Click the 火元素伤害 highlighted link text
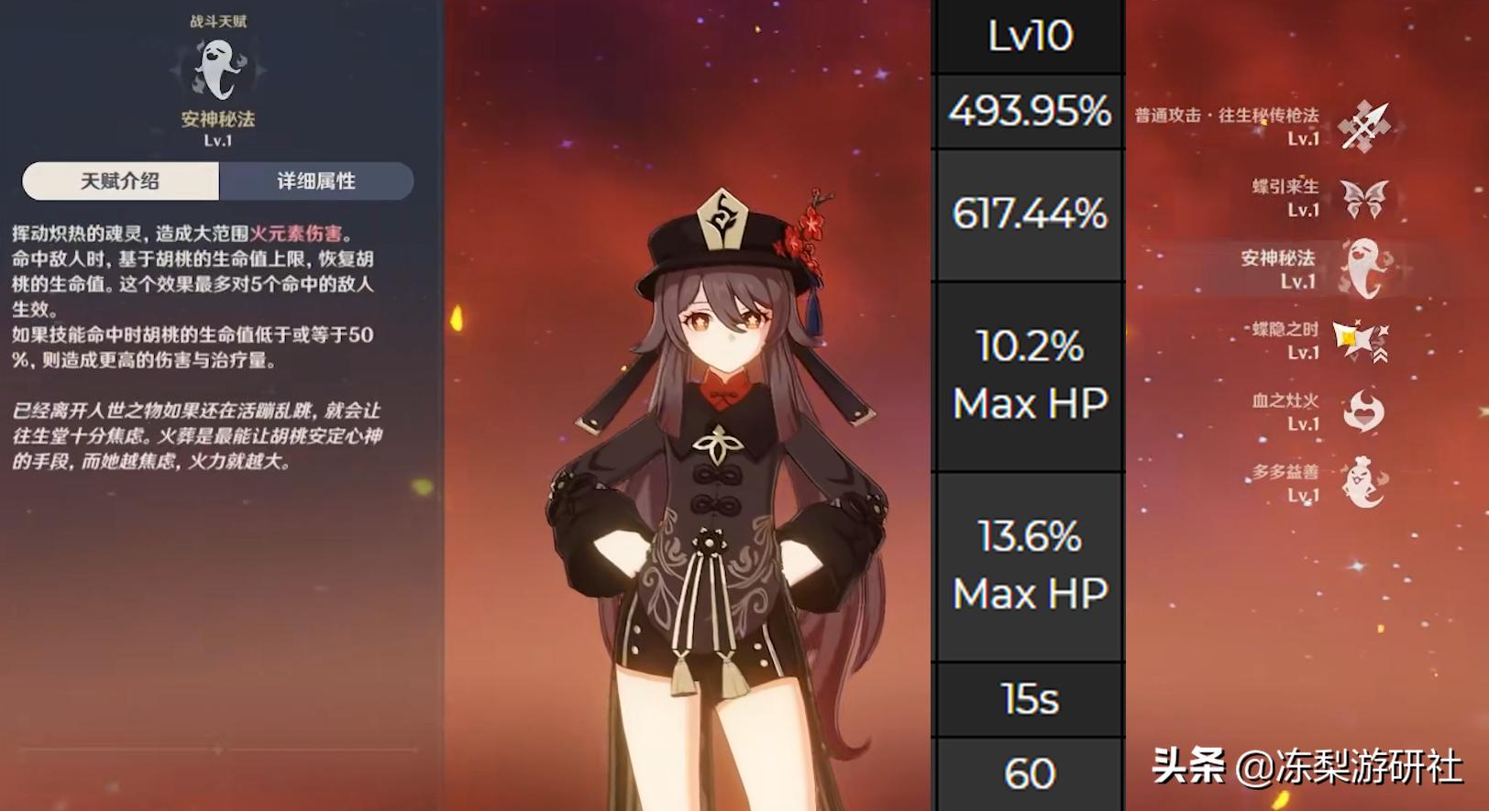The width and height of the screenshot is (1489, 811). click(295, 234)
